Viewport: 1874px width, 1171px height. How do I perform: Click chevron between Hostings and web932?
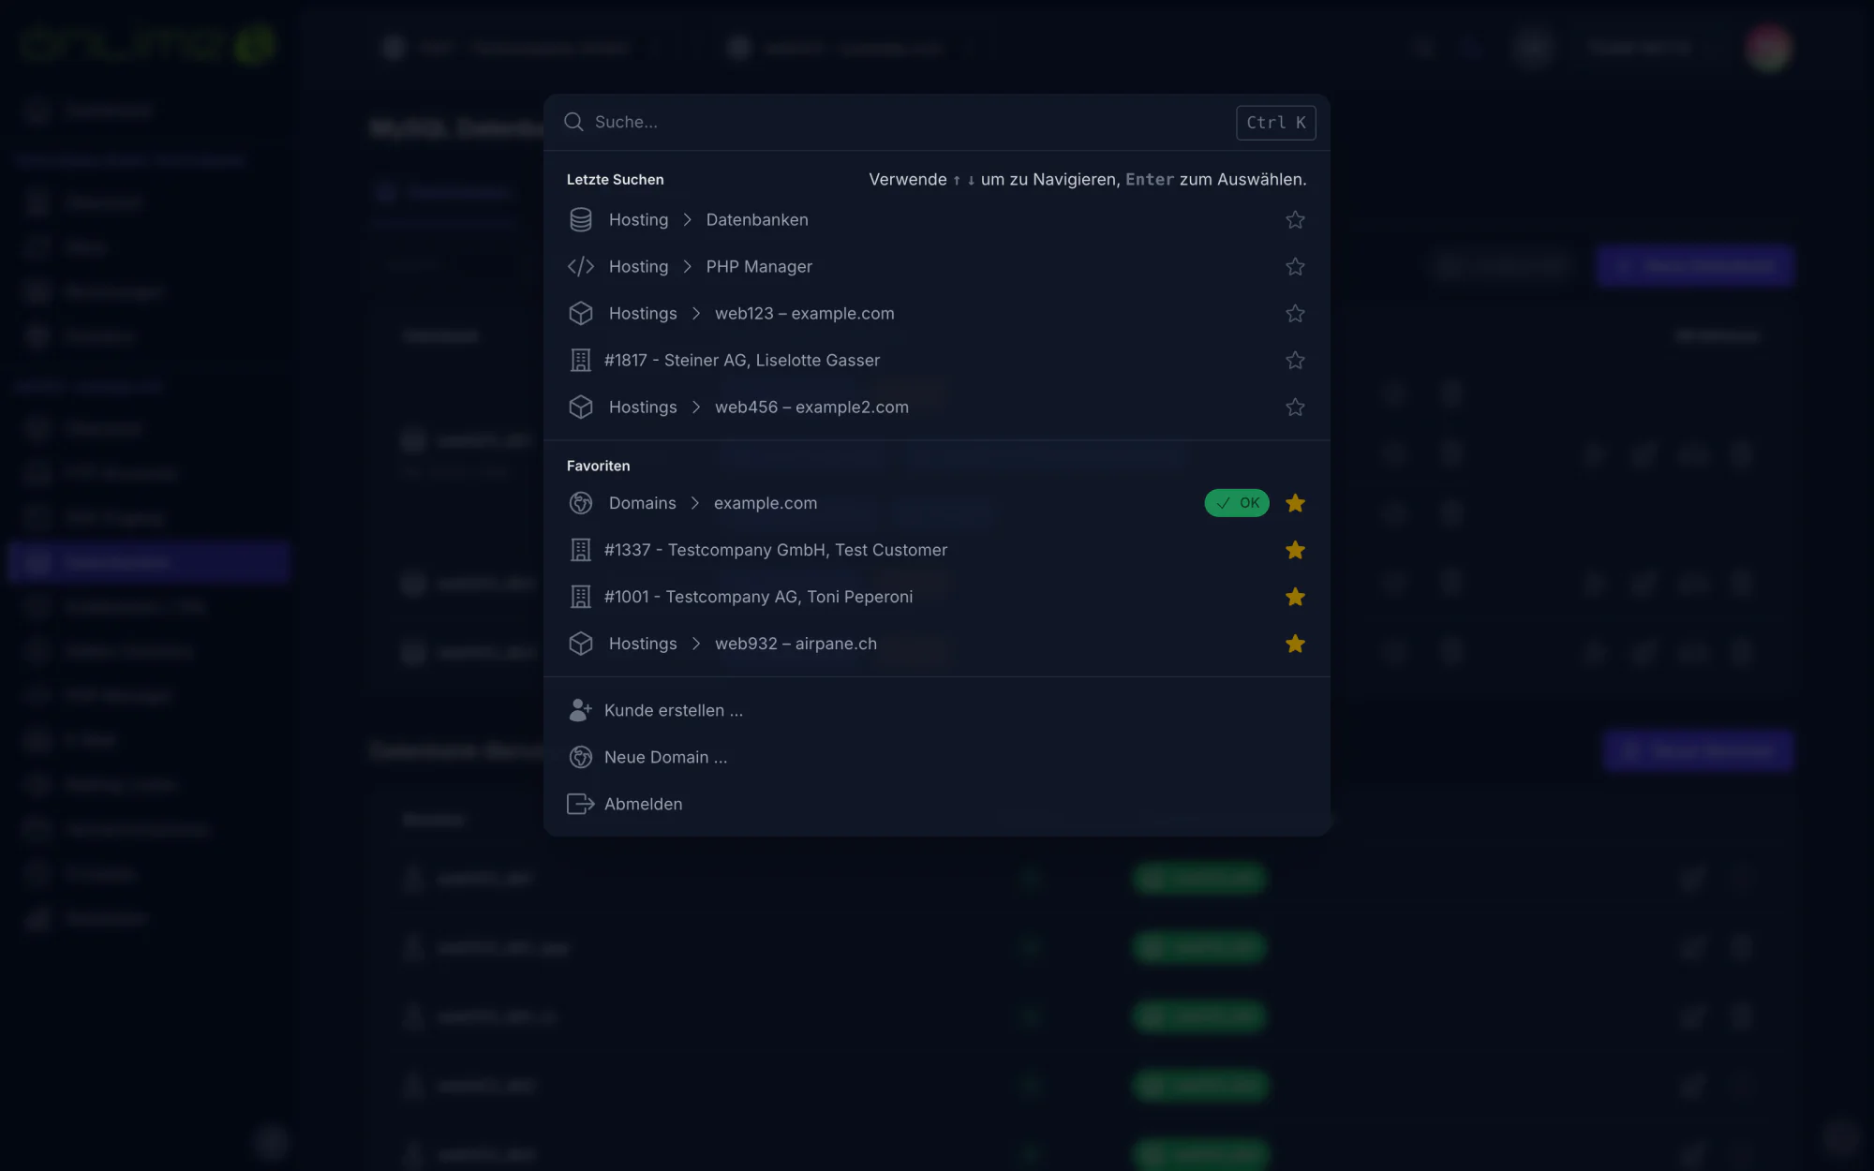pos(695,644)
